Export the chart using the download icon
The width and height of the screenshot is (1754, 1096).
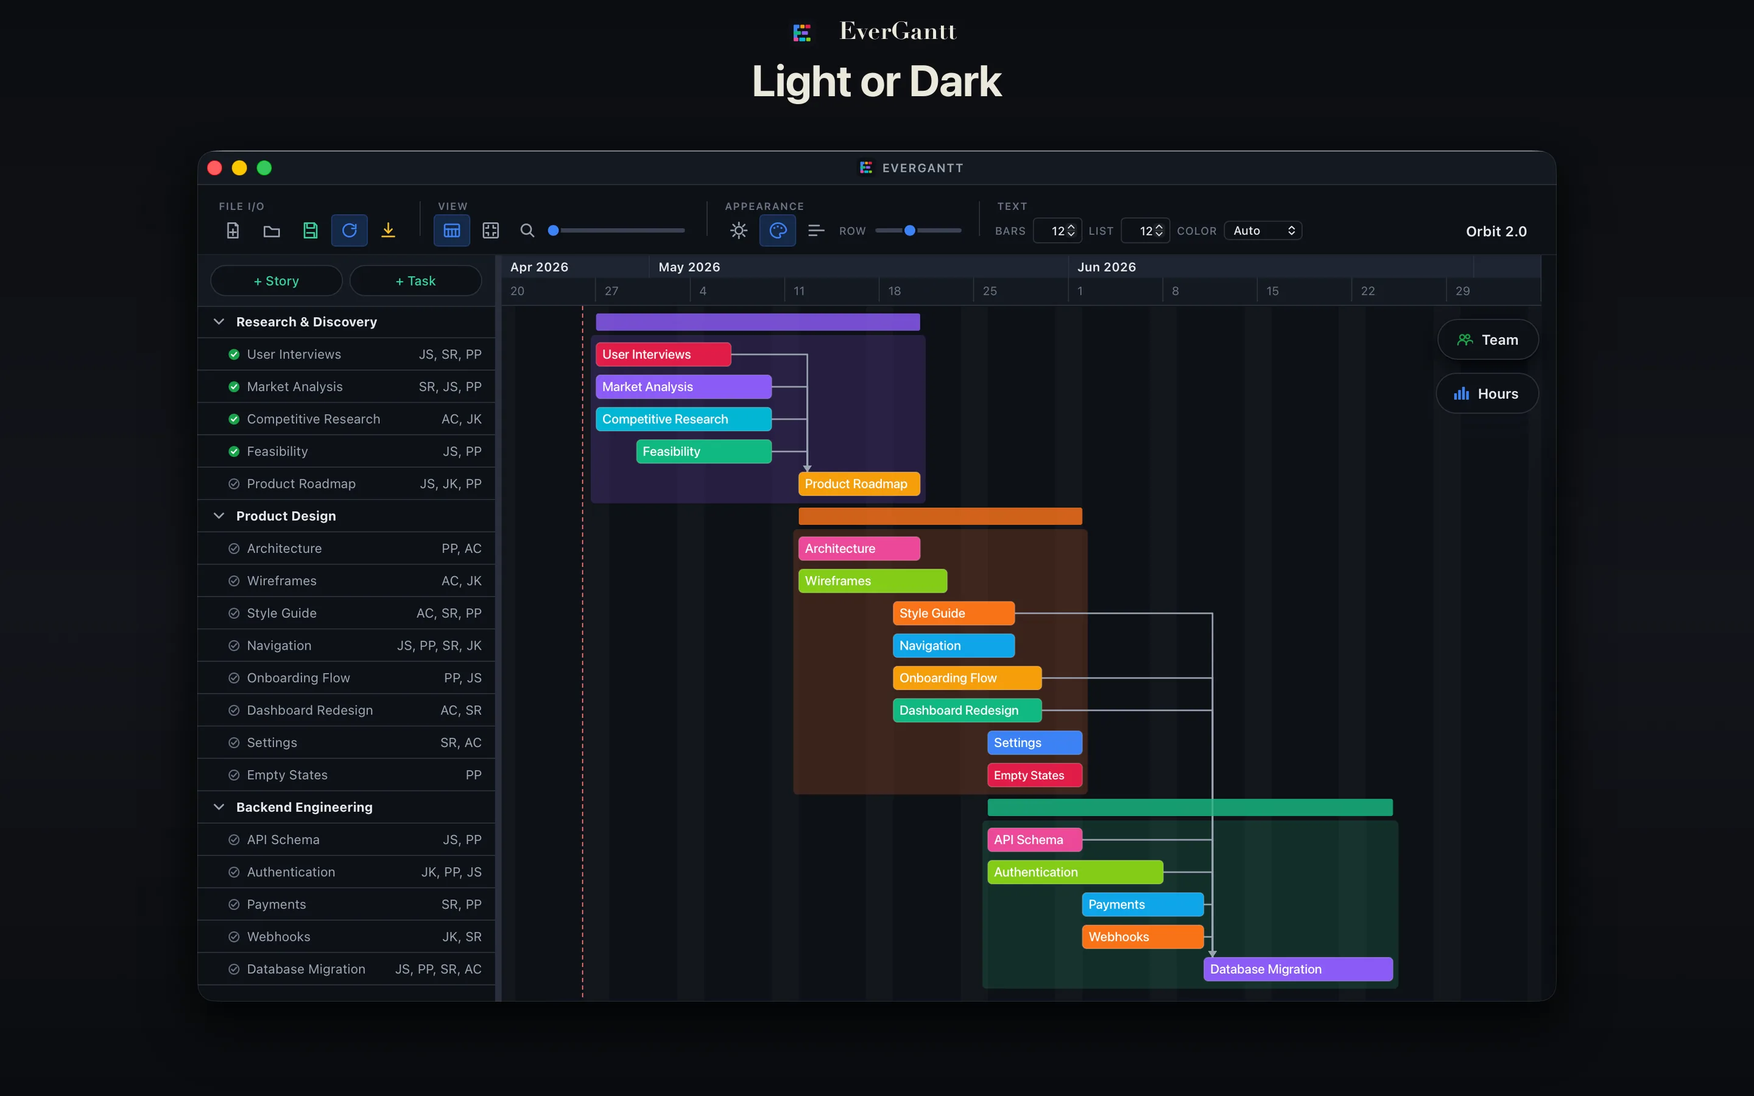(x=389, y=230)
